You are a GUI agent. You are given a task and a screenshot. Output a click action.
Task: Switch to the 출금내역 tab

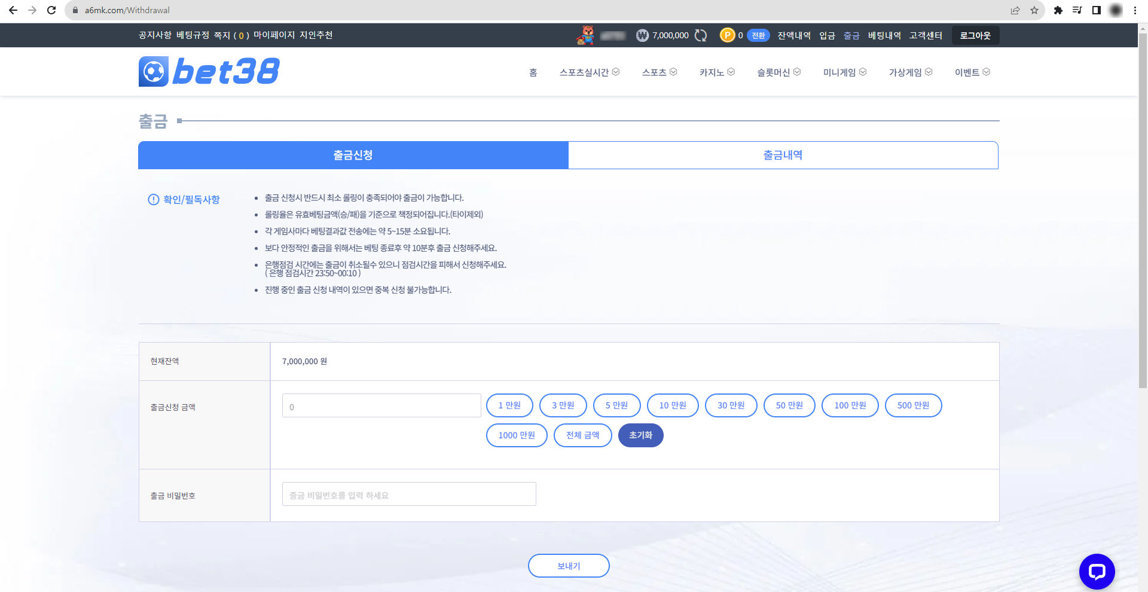point(783,155)
